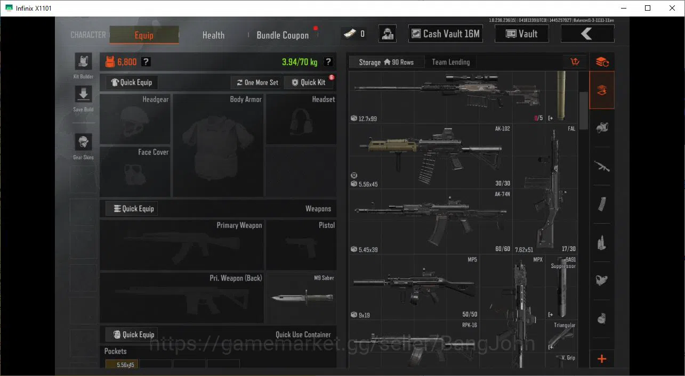Switch to the Equip tab
The height and width of the screenshot is (376, 685).
144,35
